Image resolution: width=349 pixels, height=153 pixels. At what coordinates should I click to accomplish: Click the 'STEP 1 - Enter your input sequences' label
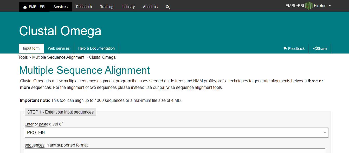coord(60,112)
